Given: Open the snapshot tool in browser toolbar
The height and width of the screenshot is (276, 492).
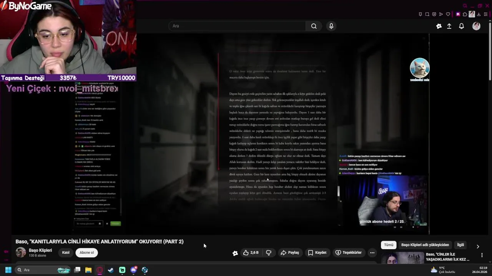Looking at the screenshot, I should pos(427,14).
